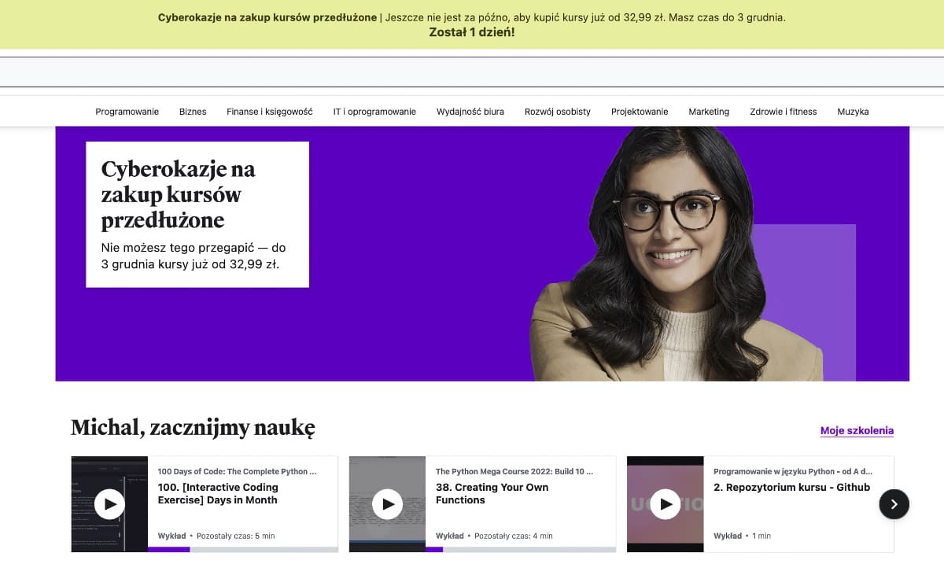
Task: Click "Nie możesz tego przegapić" hero subtext
Action: tap(194, 256)
